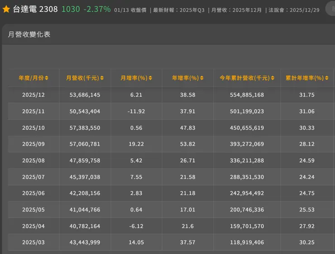This screenshot has height=254, width=335.
Task: Click the 累計年增率(%) column header text
Action: click(x=305, y=78)
